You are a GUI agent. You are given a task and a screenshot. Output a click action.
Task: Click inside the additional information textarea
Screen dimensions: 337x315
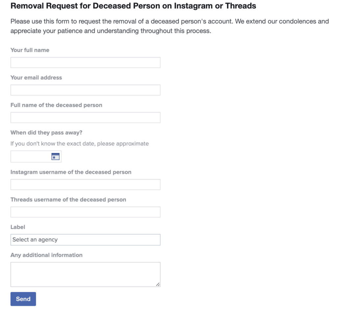(x=85, y=274)
